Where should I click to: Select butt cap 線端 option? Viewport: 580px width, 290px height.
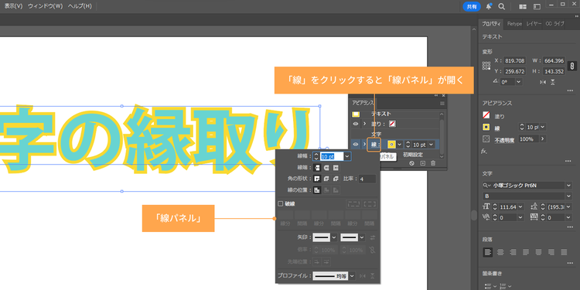coord(316,168)
